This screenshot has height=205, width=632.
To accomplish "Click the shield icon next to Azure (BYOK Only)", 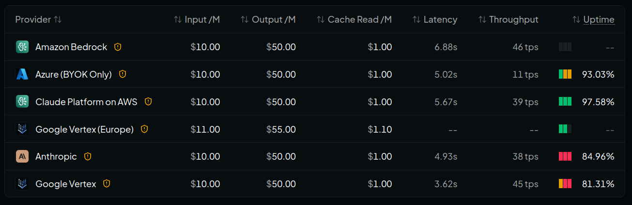I will click(123, 74).
